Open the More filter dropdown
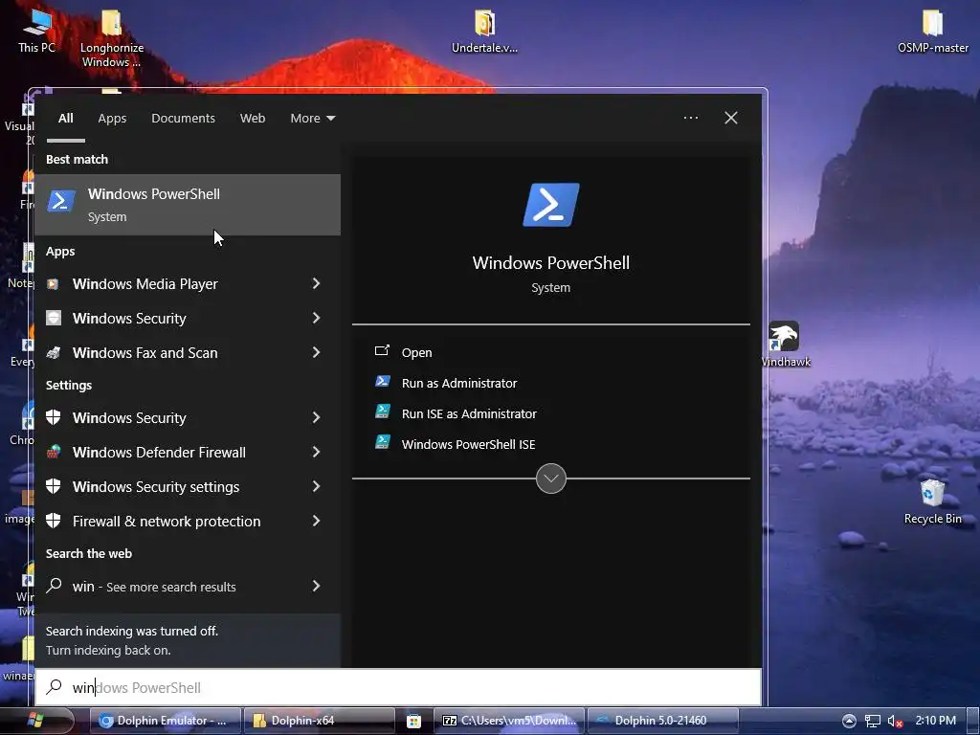Image resolution: width=980 pixels, height=735 pixels. [x=313, y=118]
